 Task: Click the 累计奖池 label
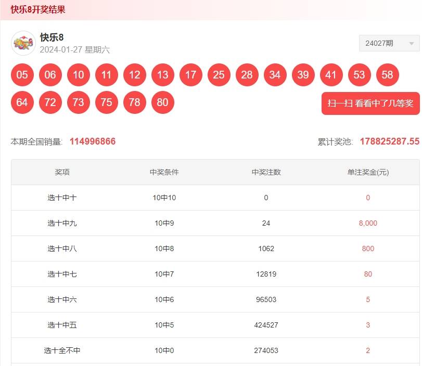[335, 142]
